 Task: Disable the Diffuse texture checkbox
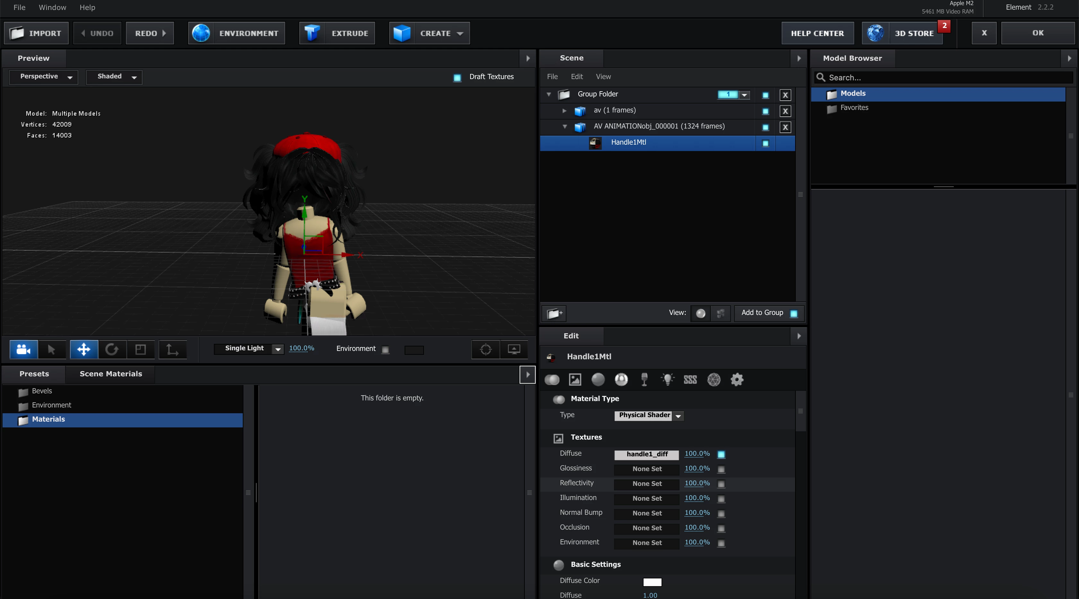point(721,454)
